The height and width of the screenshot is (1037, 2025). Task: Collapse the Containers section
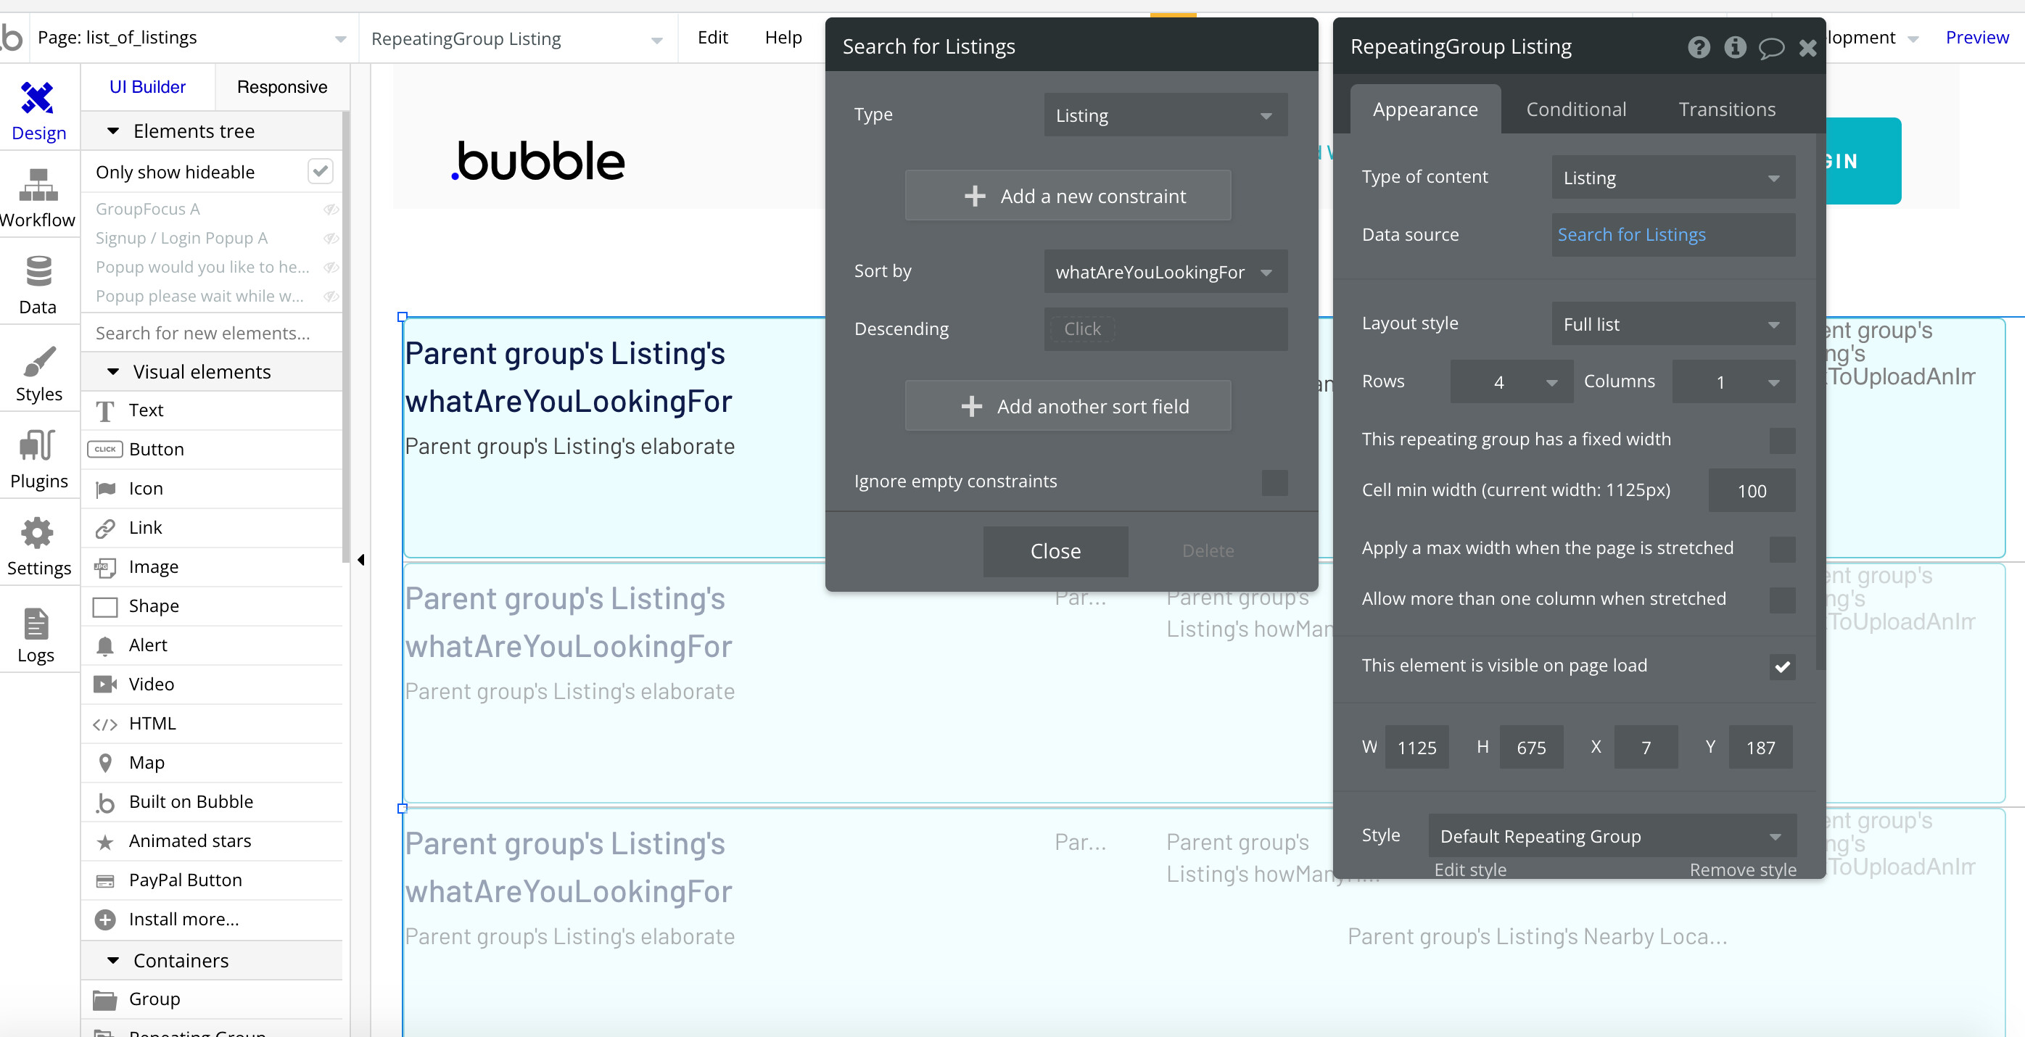pos(113,961)
